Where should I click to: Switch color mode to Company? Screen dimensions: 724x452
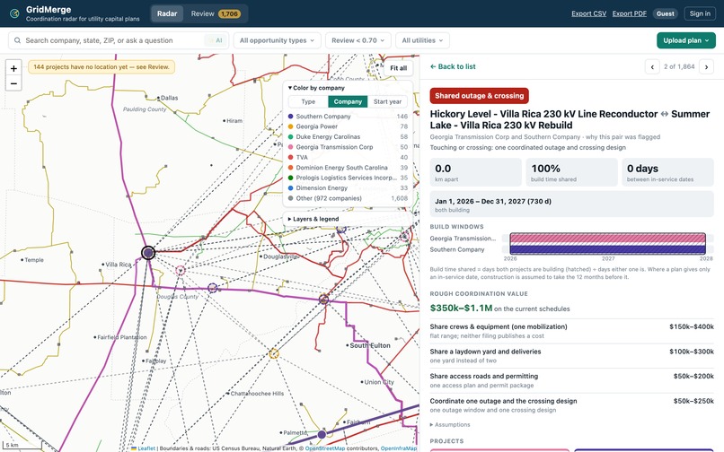tap(348, 101)
